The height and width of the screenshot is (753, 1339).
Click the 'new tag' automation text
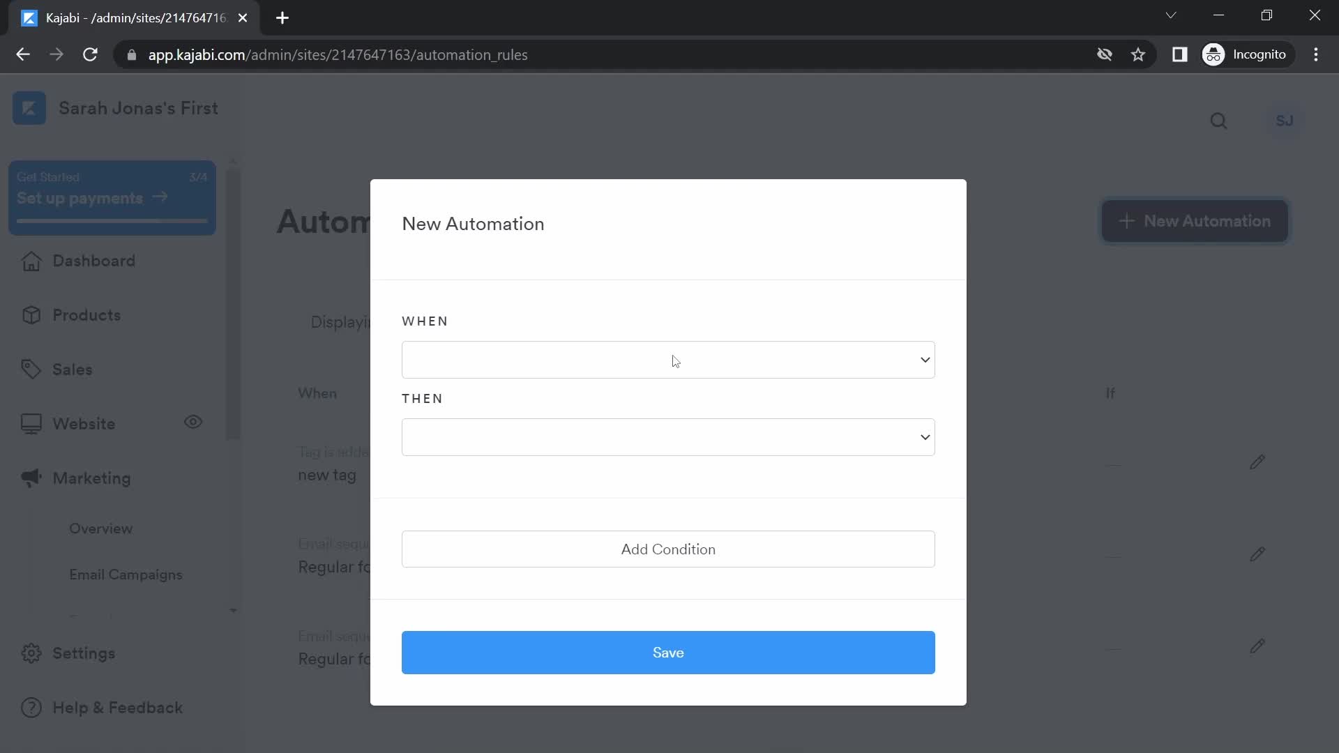(327, 476)
